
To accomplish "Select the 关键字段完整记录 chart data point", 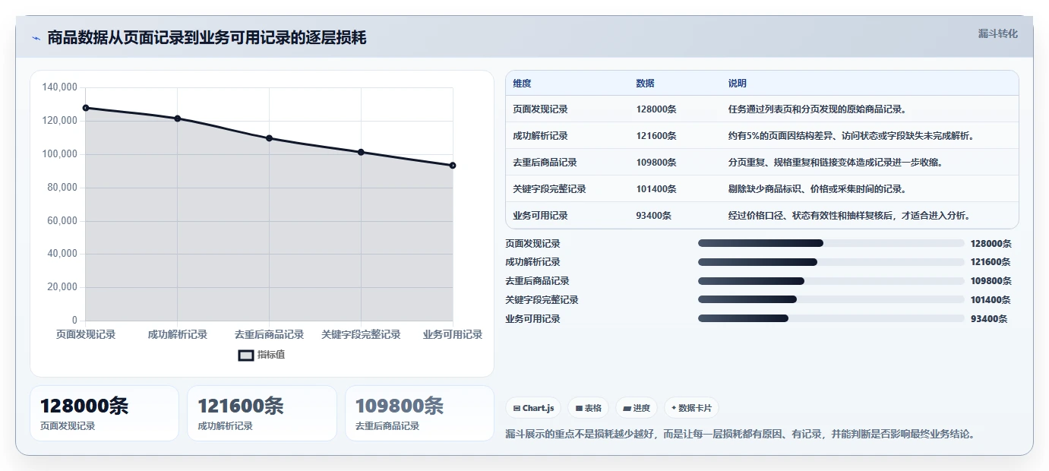I will click(x=361, y=152).
